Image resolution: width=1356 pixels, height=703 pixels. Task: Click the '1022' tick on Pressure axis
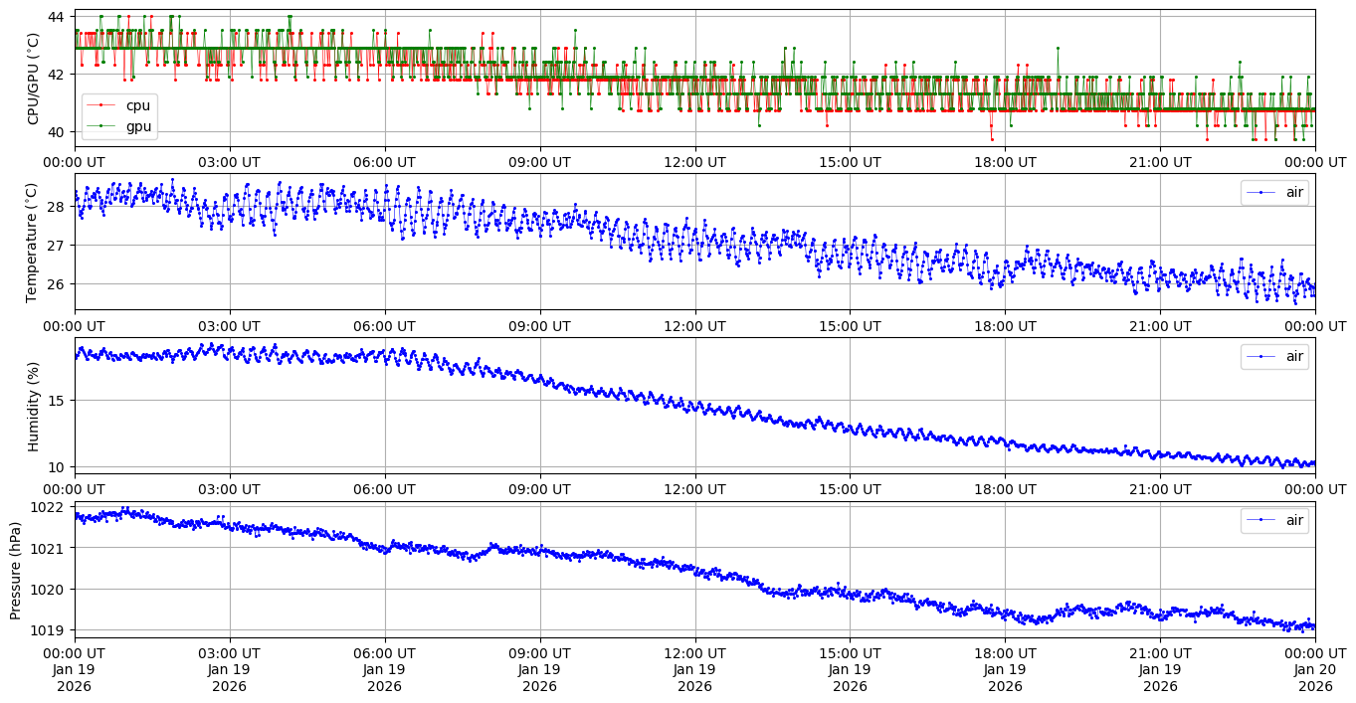point(49,507)
